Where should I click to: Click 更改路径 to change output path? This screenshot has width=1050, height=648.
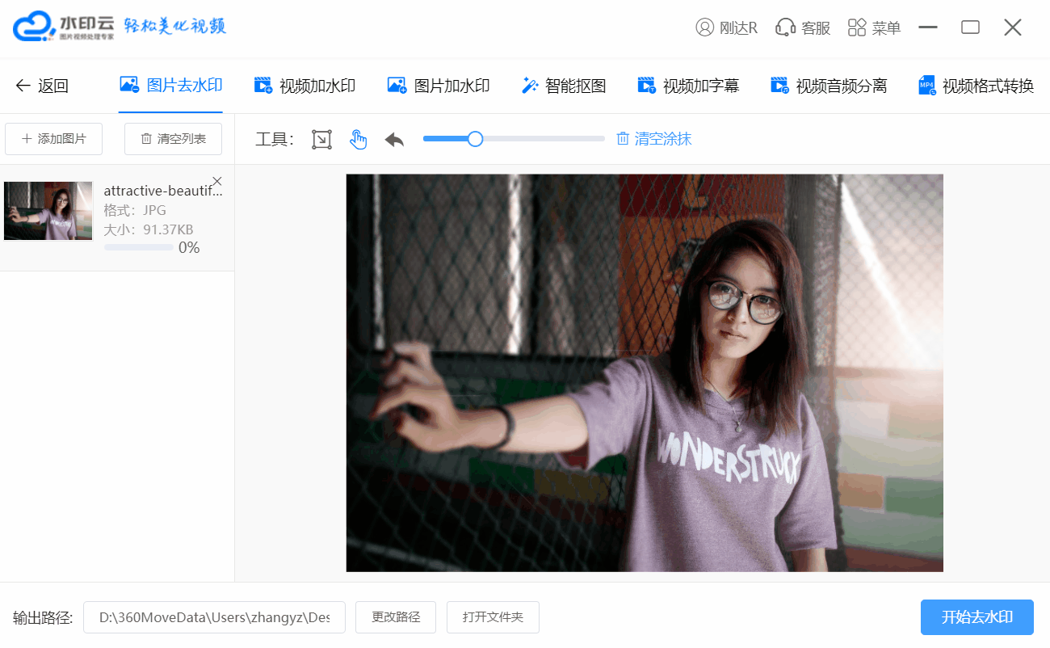pos(396,617)
